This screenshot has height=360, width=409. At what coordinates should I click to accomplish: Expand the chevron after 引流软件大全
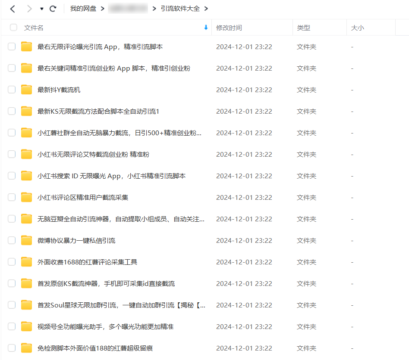pos(206,9)
